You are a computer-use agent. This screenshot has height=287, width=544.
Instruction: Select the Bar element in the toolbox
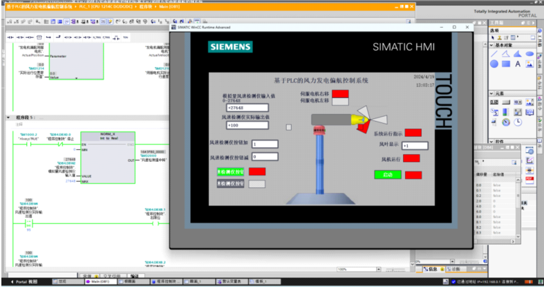(x=506, y=112)
